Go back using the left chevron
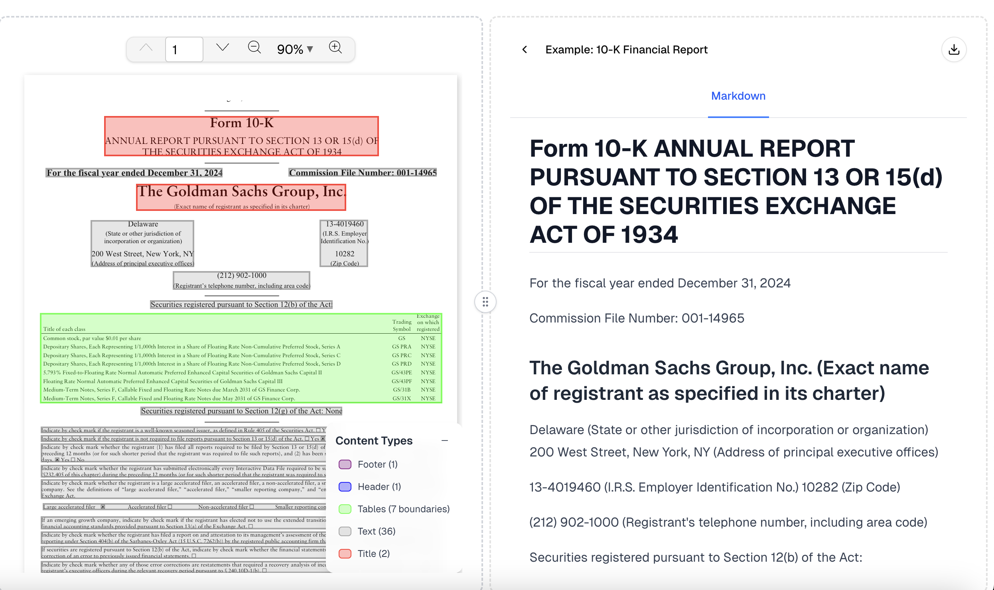This screenshot has height=590, width=994. click(x=525, y=49)
